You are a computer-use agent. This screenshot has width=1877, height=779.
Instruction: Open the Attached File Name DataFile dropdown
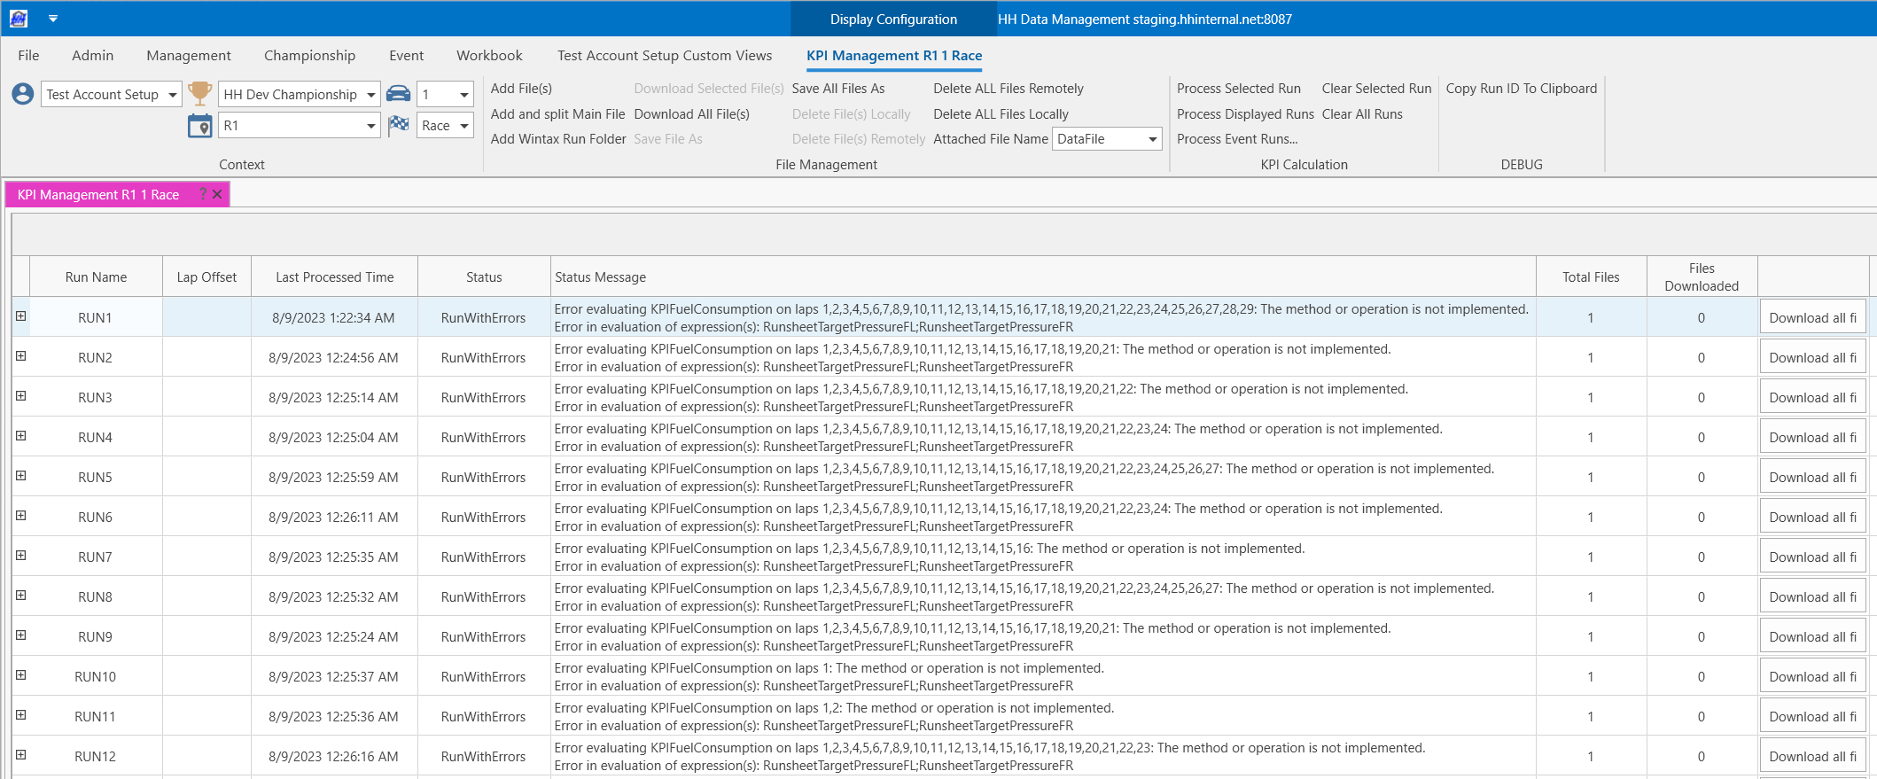point(1152,139)
